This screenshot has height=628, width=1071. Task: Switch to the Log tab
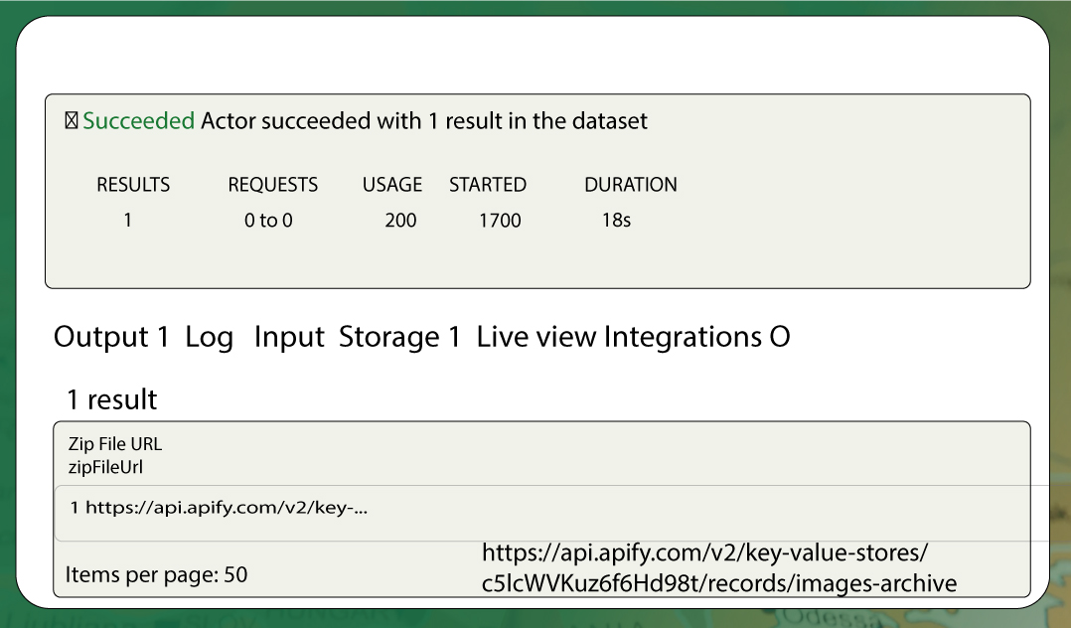tap(209, 338)
